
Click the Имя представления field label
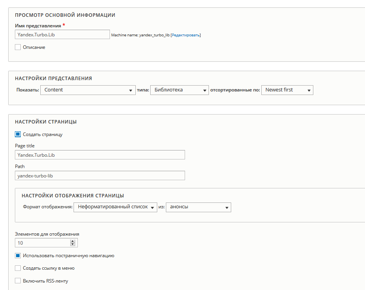click(38, 26)
